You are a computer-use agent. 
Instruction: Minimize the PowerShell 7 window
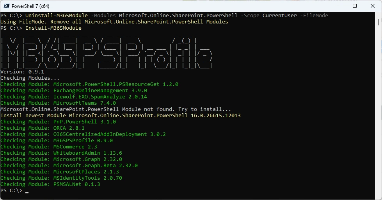pyautogui.click(x=336, y=6)
